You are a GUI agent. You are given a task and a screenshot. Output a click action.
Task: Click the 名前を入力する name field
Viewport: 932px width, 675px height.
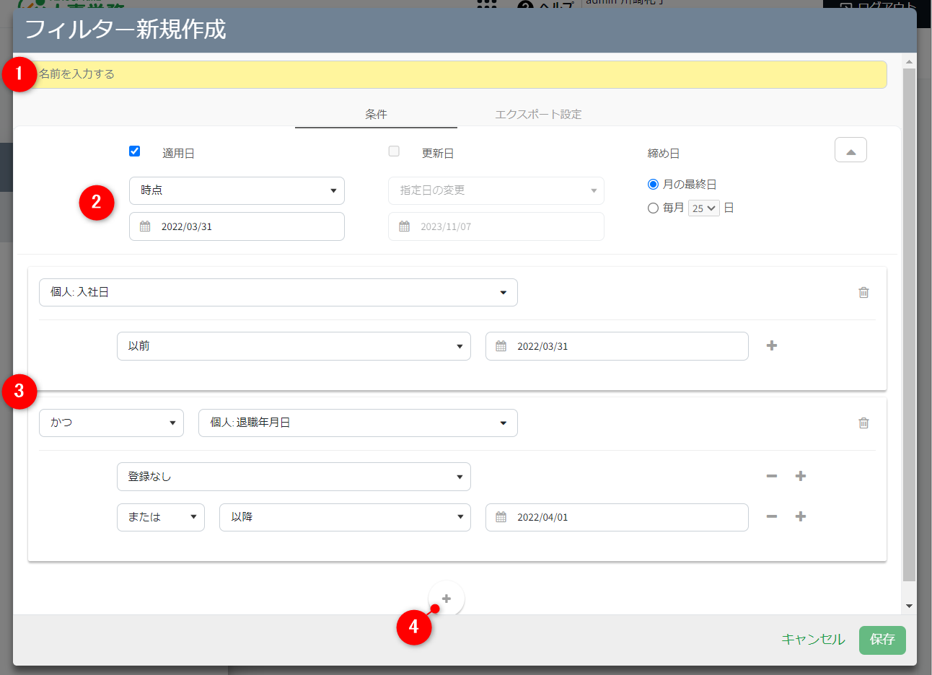point(462,74)
